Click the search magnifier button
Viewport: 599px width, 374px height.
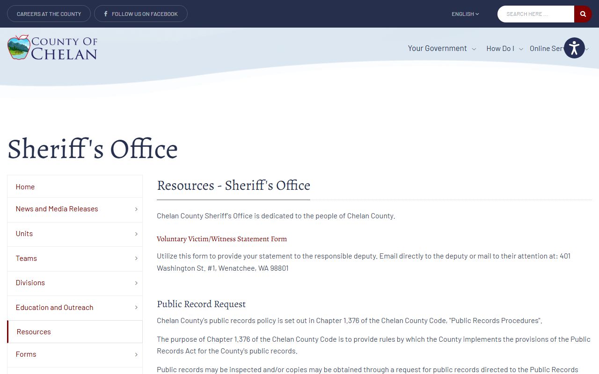pos(583,14)
